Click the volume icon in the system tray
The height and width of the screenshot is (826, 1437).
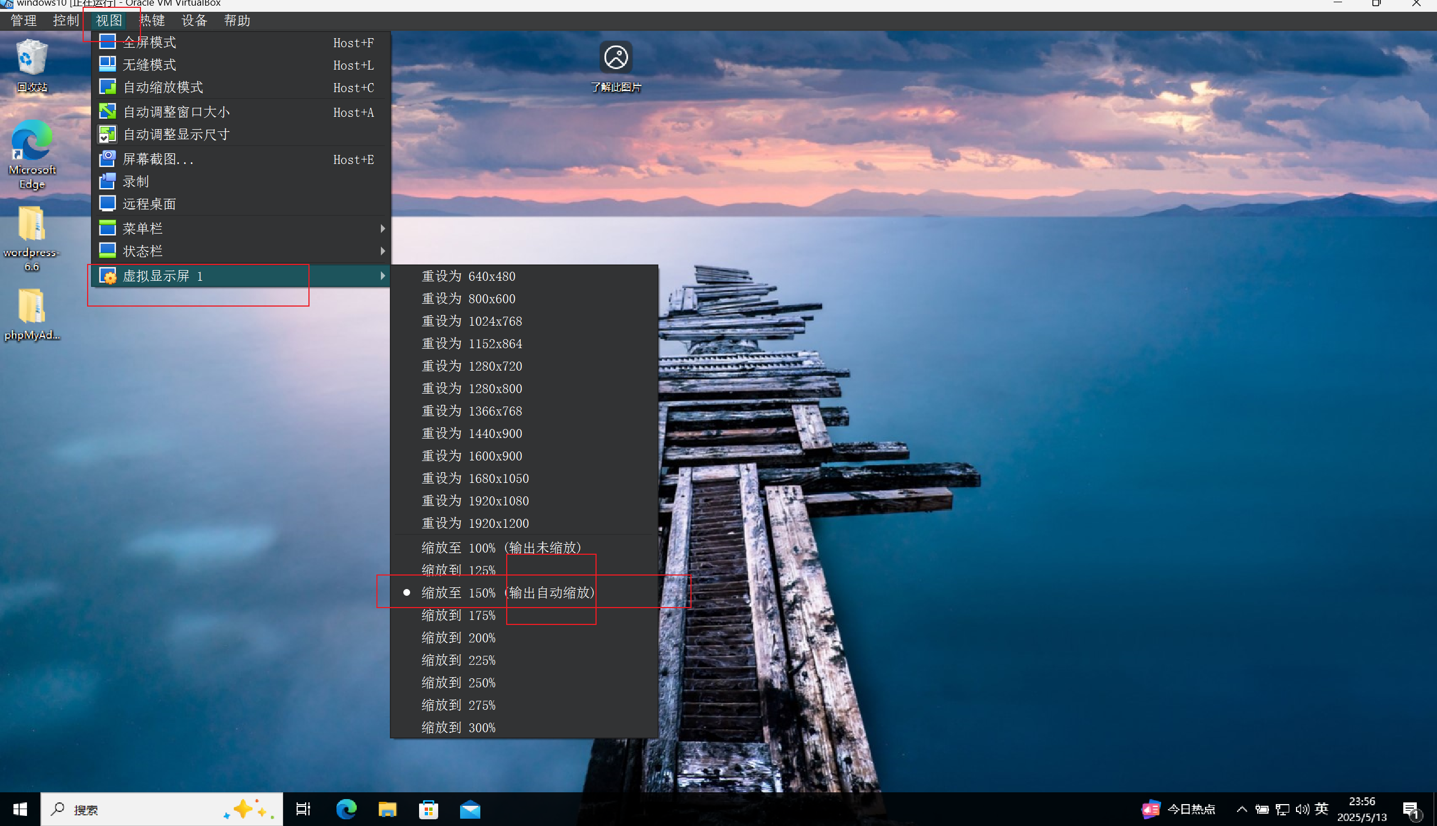1302,809
